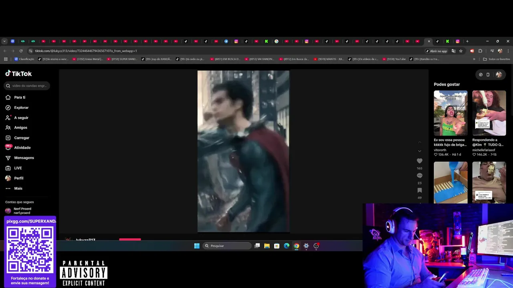Screen dimensions: 513x288
Task: Open the 'Eu sou essa pessoa' video title
Action: 450,142
